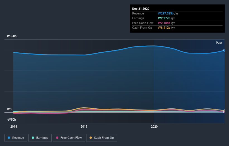Toggle the Cash From Op legend button
Screen dimensions: 229x146
pos(102,138)
